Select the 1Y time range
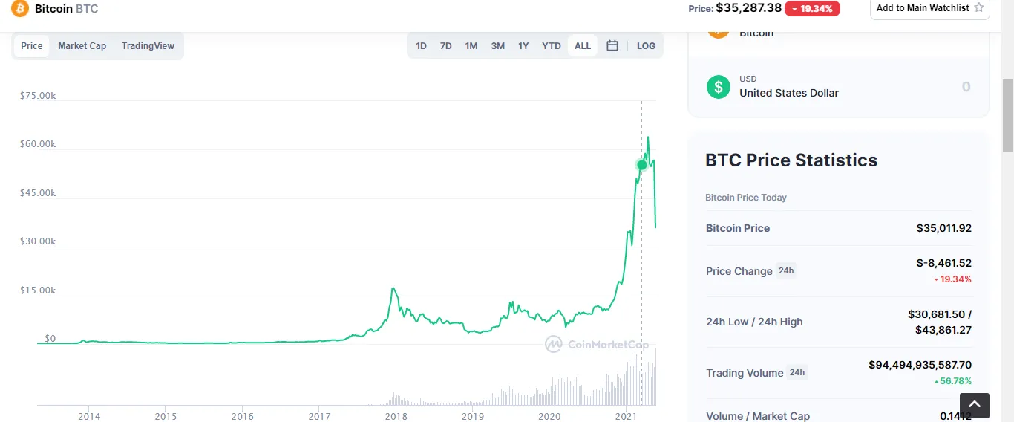This screenshot has height=422, width=1014. (x=523, y=46)
